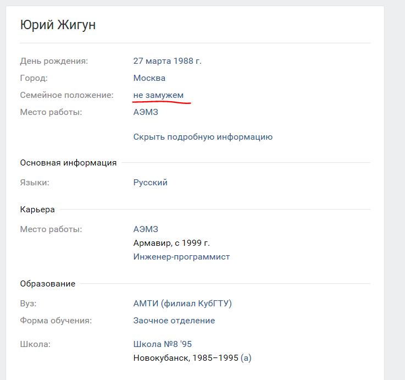405x380 pixels.
Task: Click the profile name "Юрий Жигун"
Action: click(x=58, y=25)
